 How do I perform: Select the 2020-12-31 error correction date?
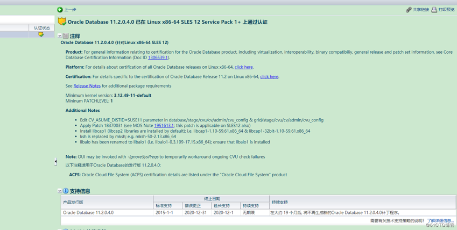196,212
